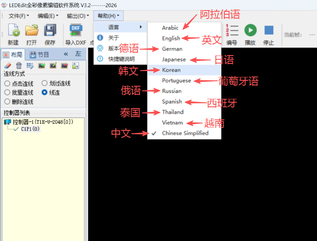Set language to Russian
This screenshot has height=241, width=317.
point(184,91)
